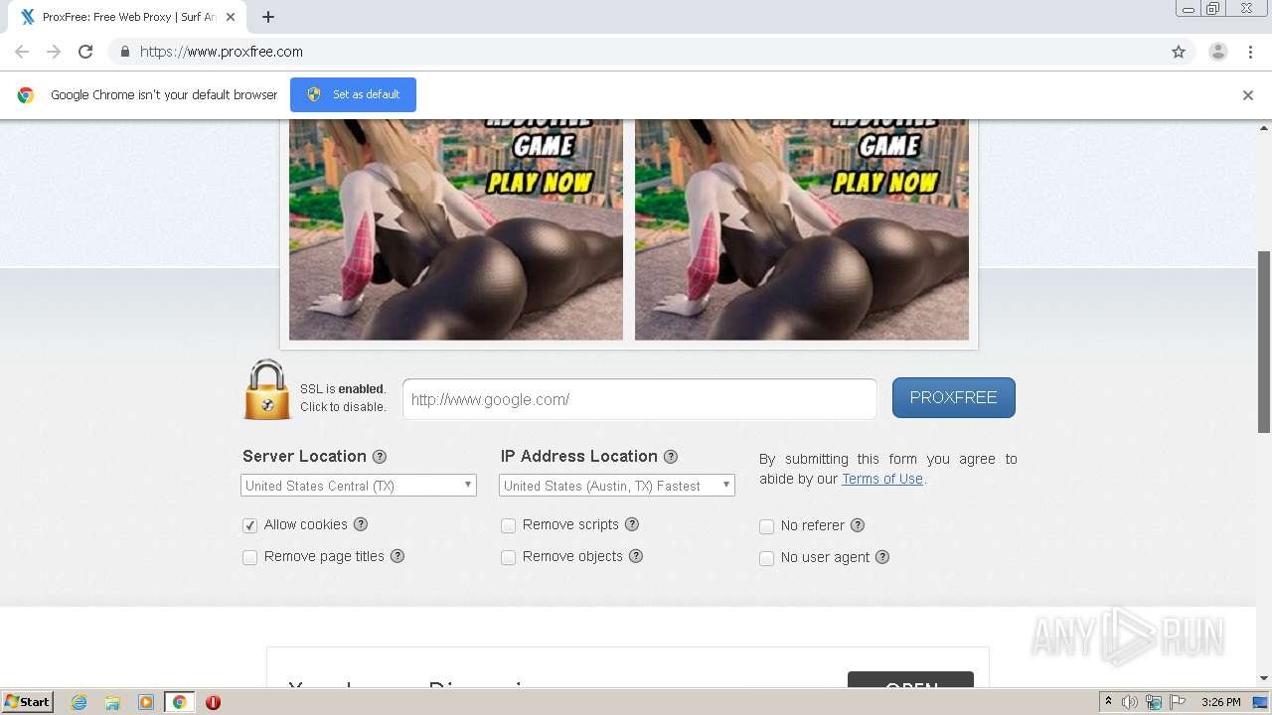Image resolution: width=1272 pixels, height=715 pixels.
Task: Open help icon next to No referer
Action: tap(858, 525)
